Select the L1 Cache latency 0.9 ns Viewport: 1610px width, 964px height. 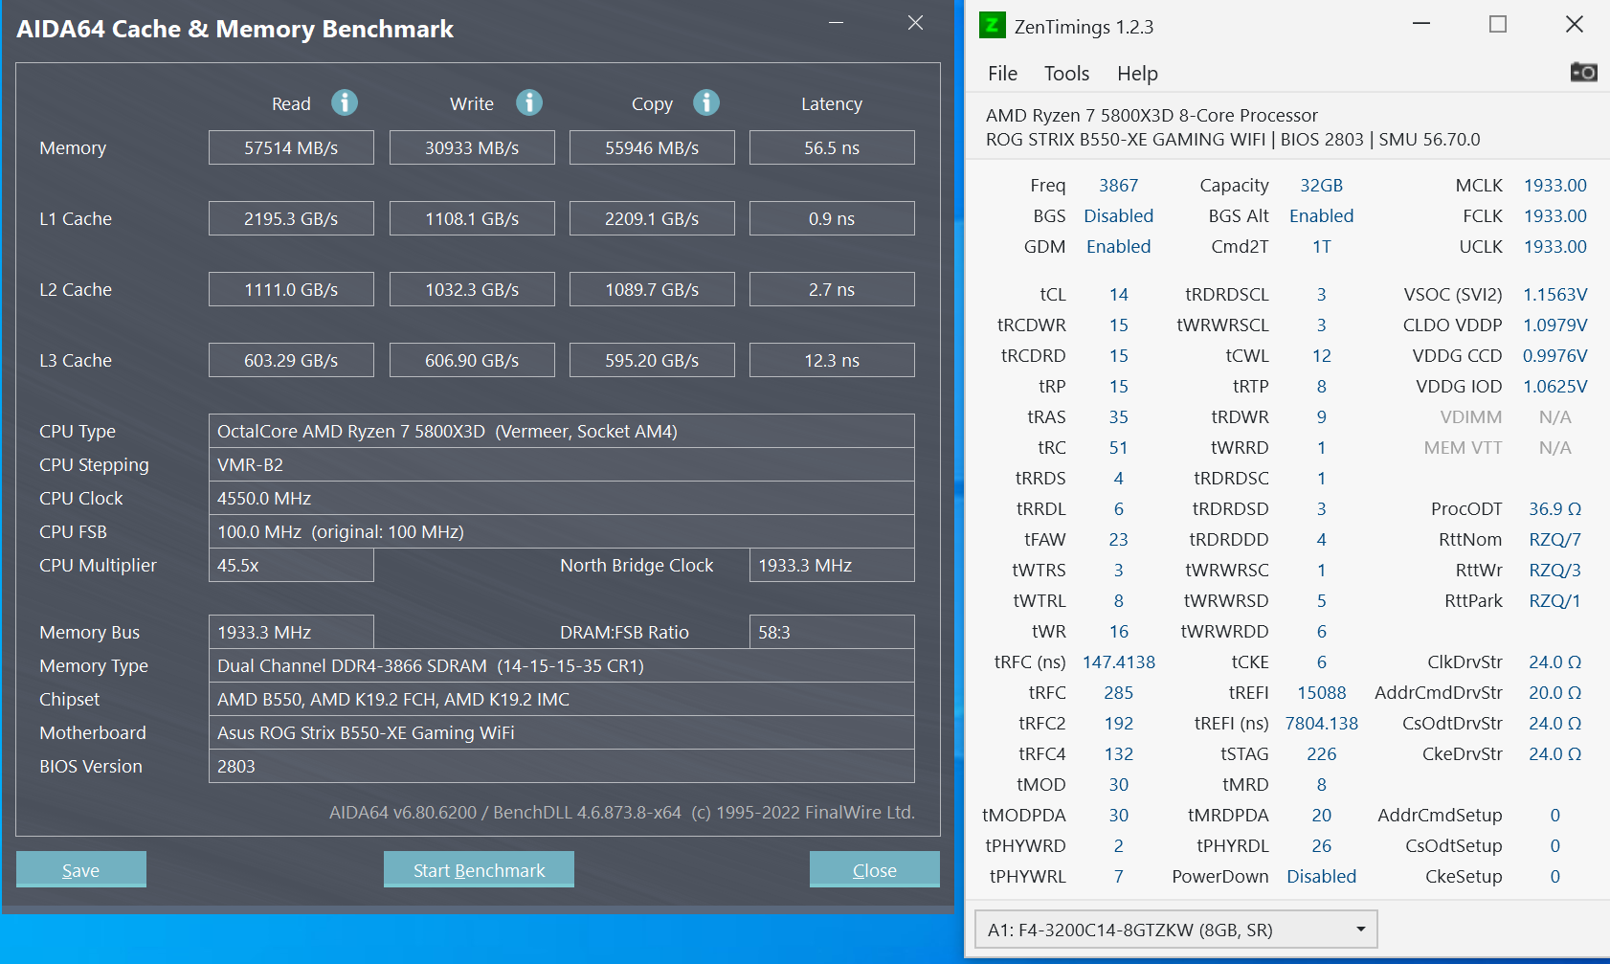coord(832,218)
